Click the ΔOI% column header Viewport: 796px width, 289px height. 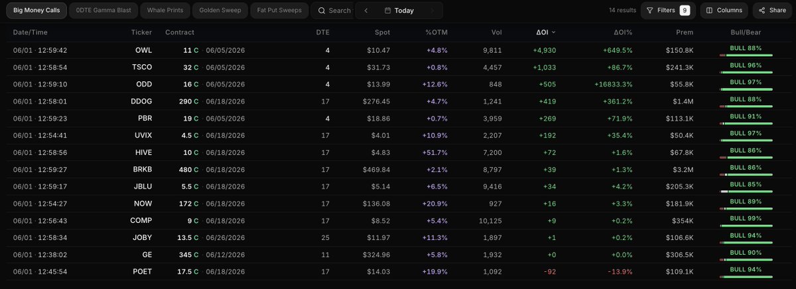(x=623, y=32)
